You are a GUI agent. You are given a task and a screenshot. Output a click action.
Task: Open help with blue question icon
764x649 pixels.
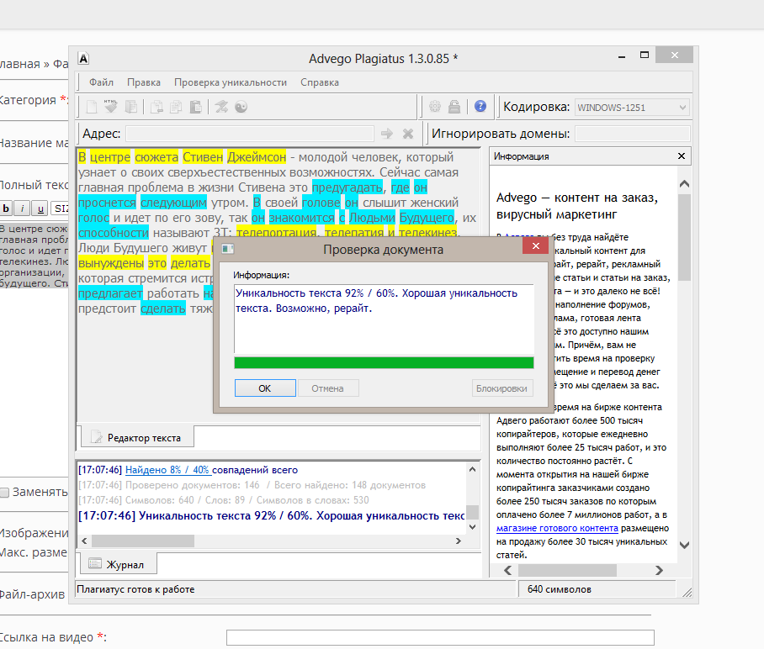pyautogui.click(x=480, y=106)
